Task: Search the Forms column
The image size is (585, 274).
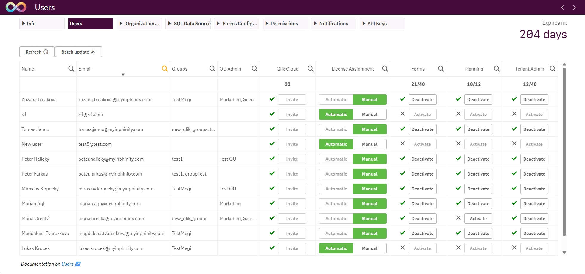Action: (x=441, y=69)
